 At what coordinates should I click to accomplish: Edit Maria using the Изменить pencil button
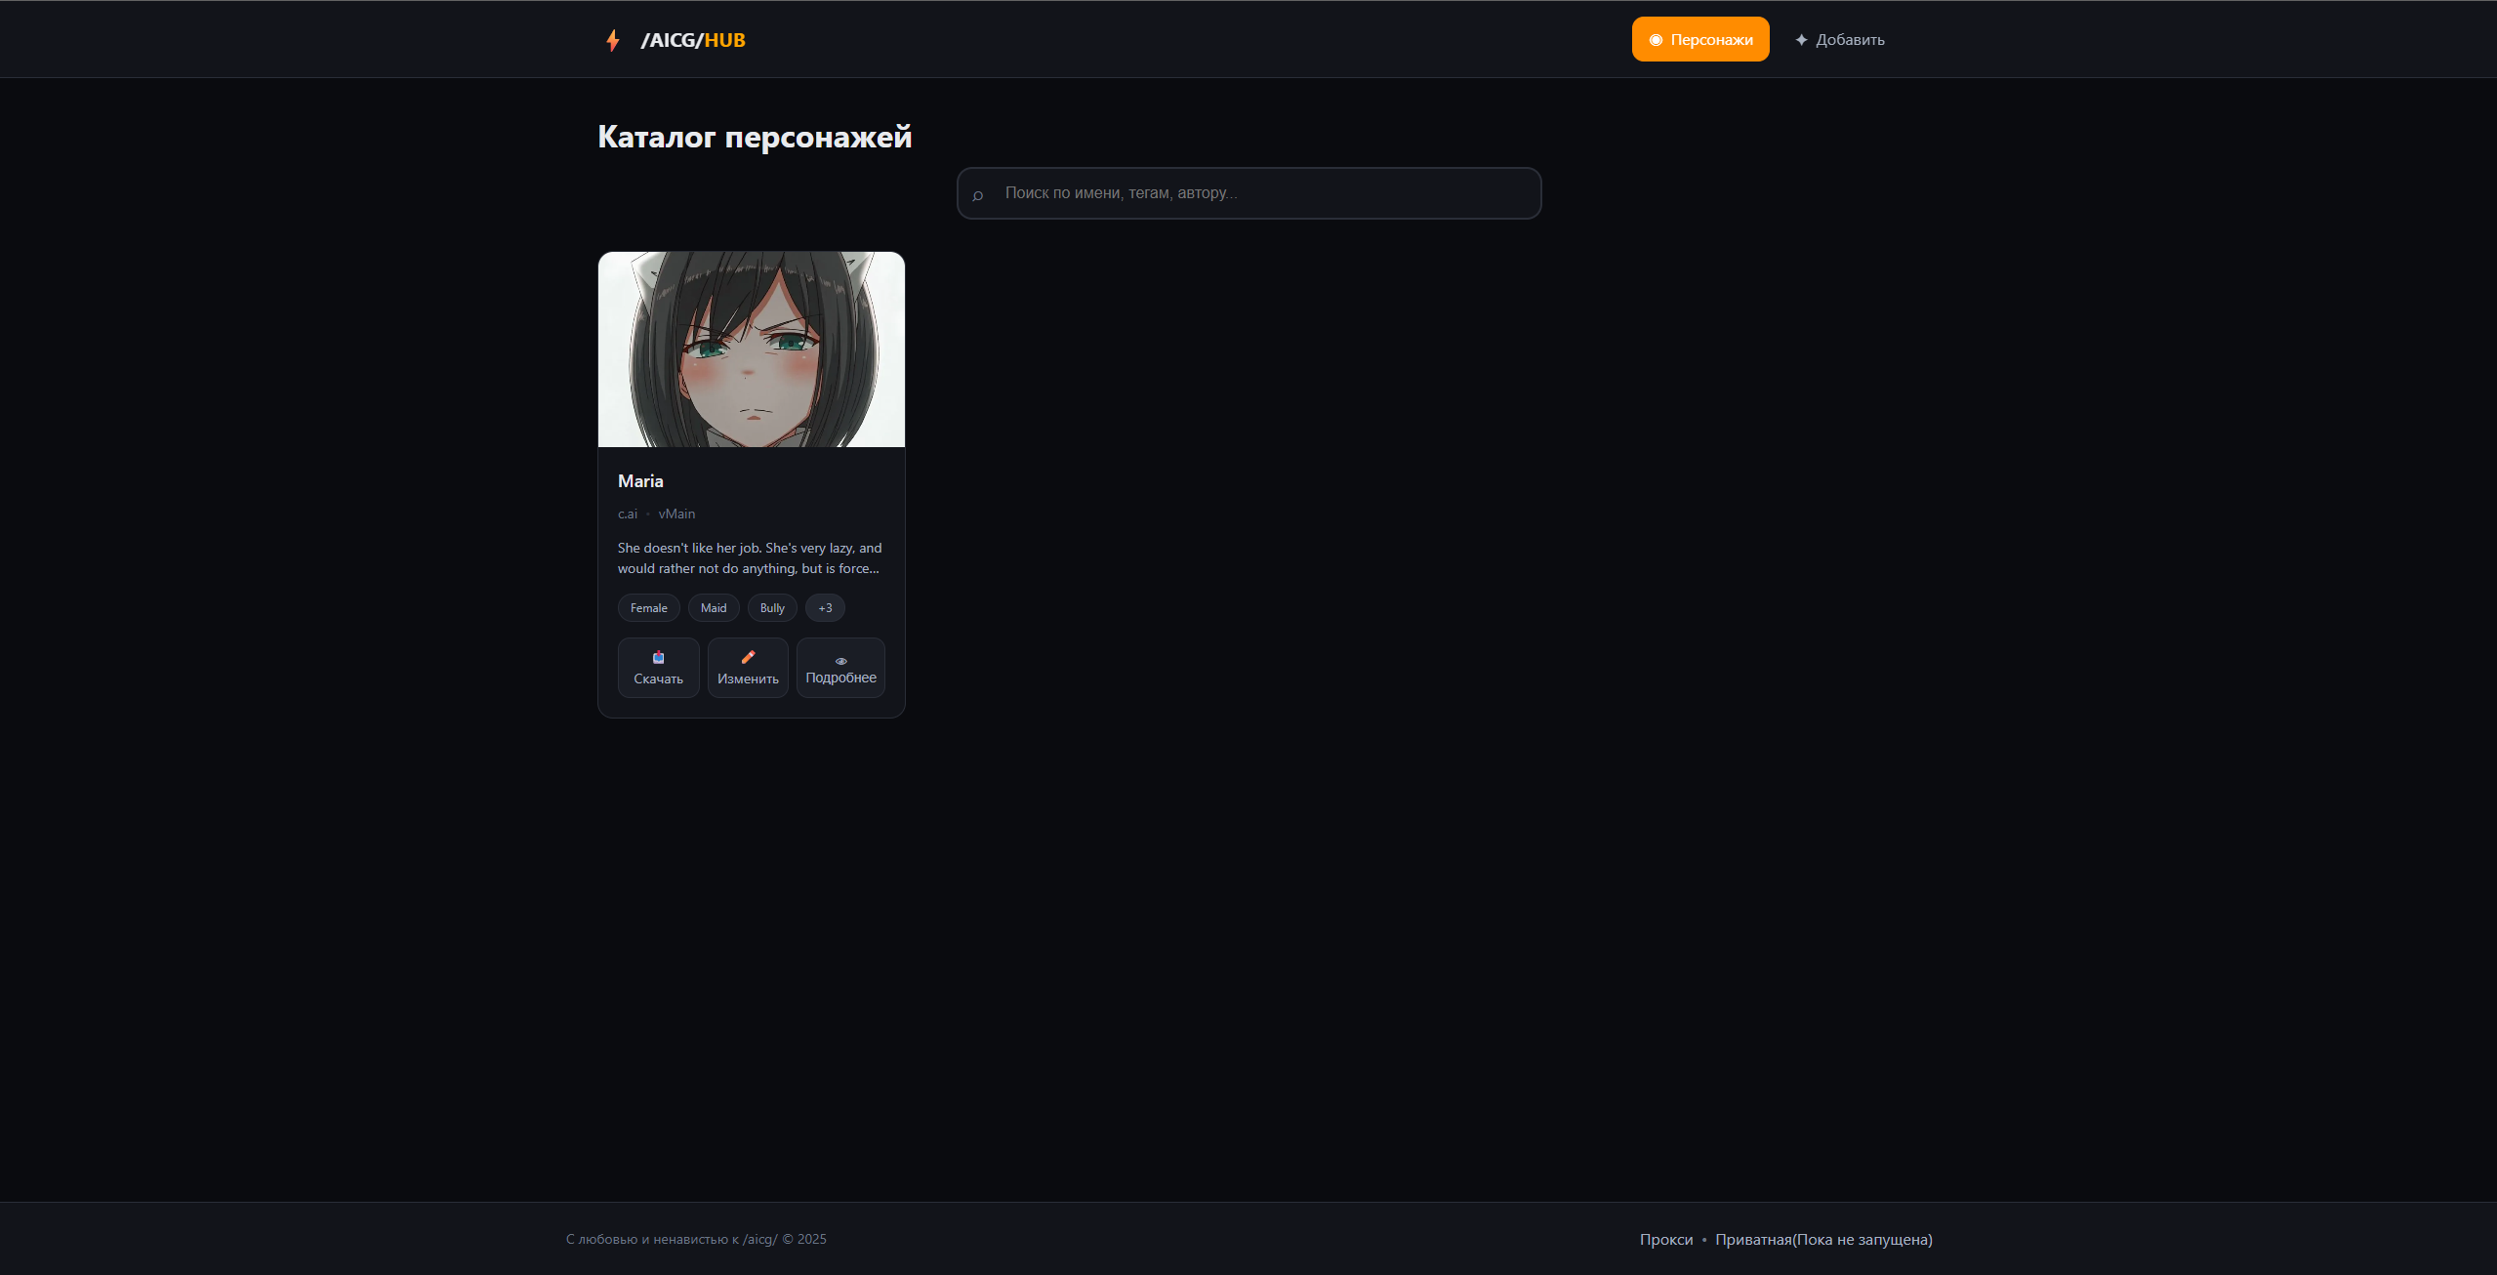[748, 668]
